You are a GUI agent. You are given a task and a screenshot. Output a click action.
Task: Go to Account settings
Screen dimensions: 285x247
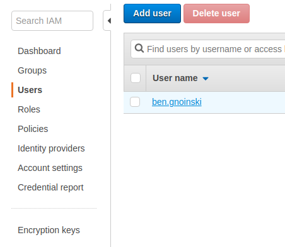click(50, 168)
